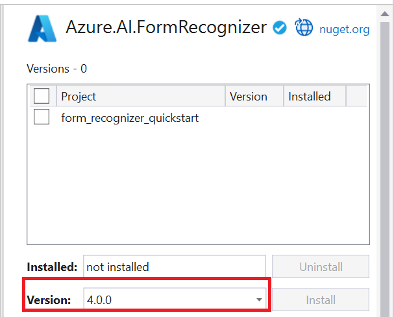394x317 pixels.
Task: Select the form_recognizer_quickstart project row
Action: (130, 118)
